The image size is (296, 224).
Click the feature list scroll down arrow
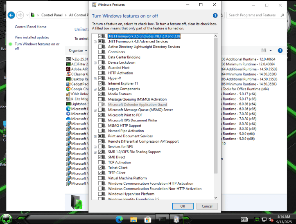tap(216, 197)
